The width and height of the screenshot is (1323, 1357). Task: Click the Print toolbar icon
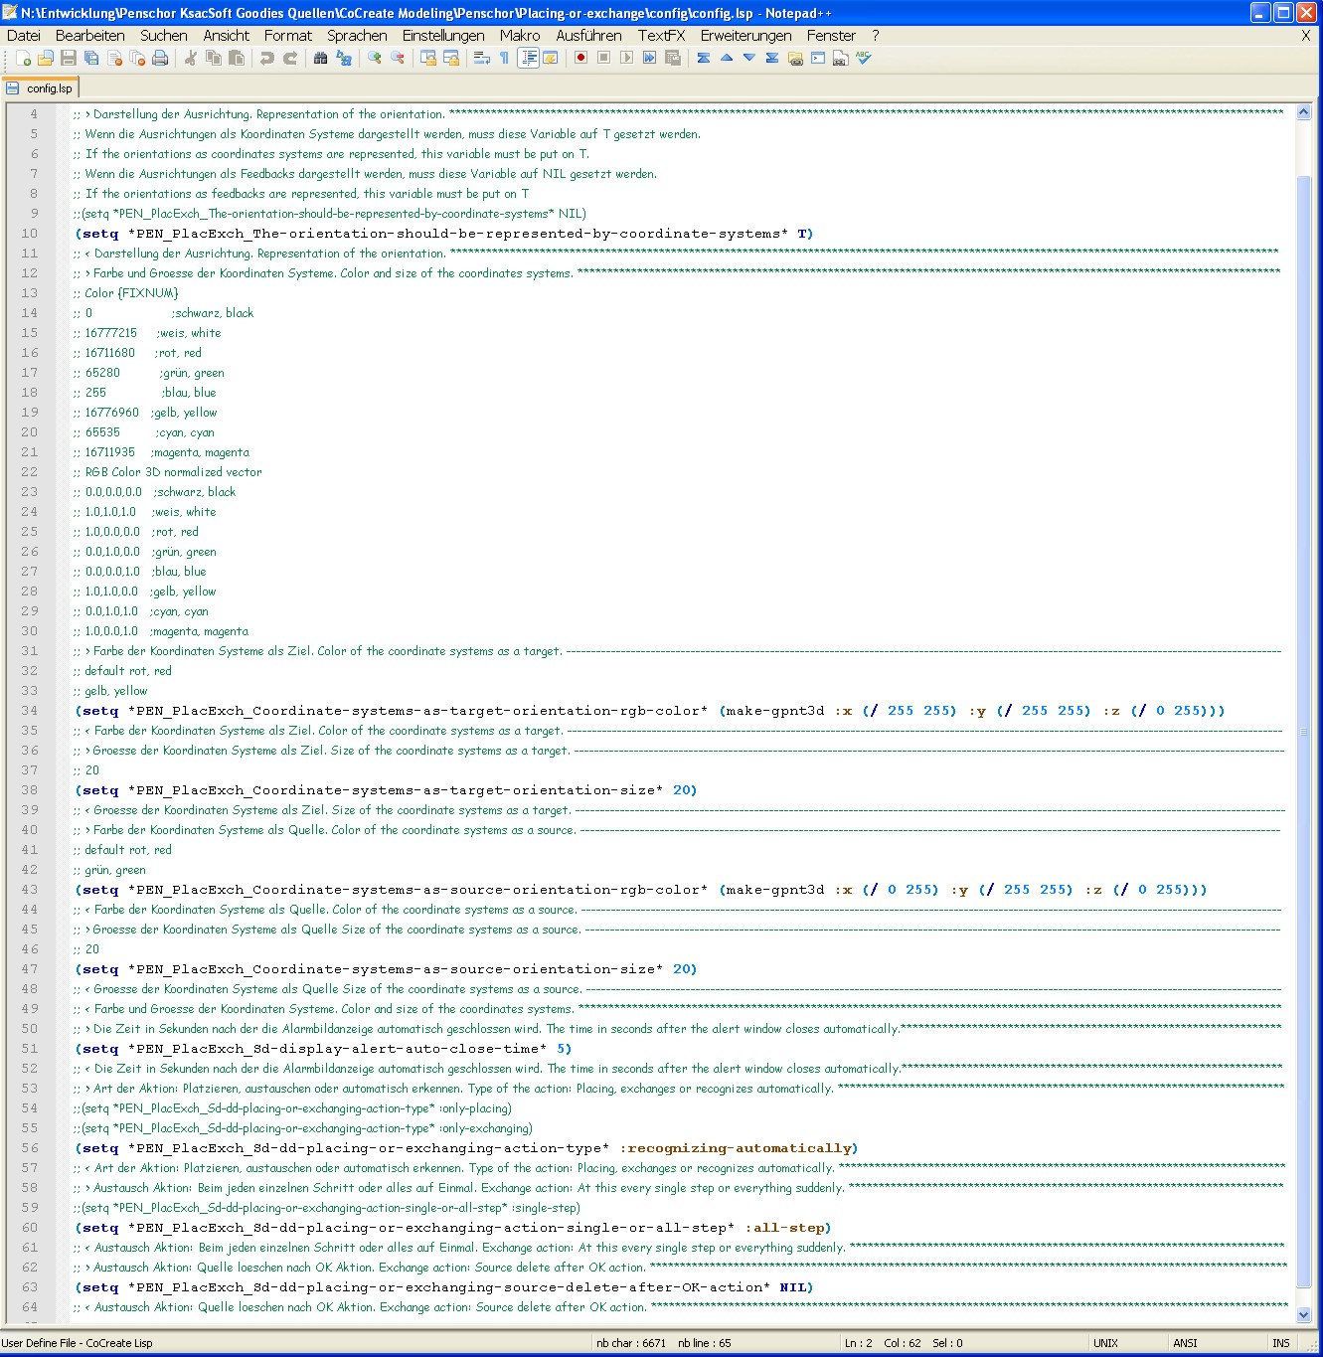160,59
